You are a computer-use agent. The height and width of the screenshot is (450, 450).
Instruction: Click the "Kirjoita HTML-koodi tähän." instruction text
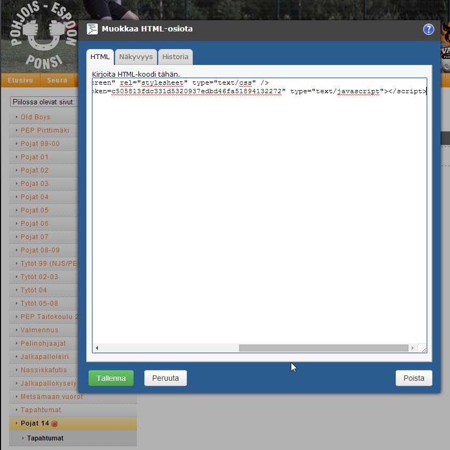click(136, 75)
